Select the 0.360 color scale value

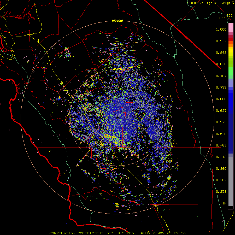[221, 169]
